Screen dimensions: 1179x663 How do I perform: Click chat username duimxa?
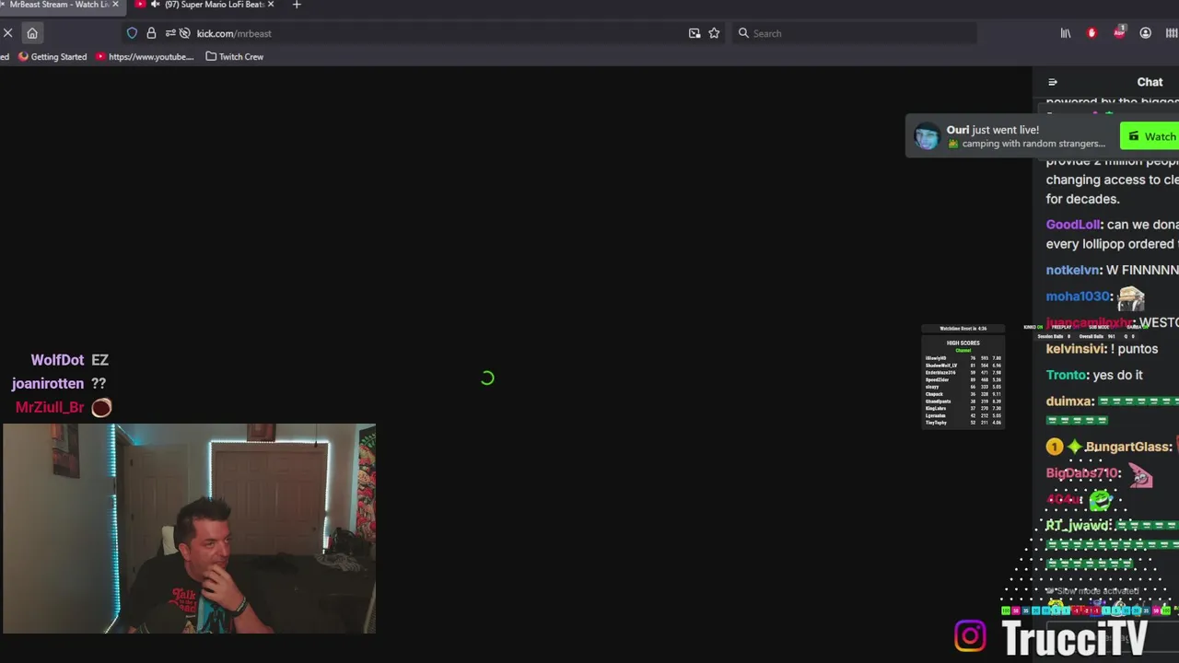[x=1070, y=401]
